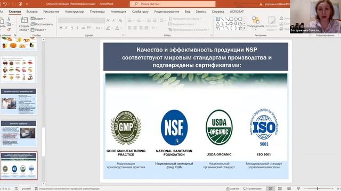This screenshot has height=191, width=341.
Task: Toggle strikethrough (S) formatting
Action: click(x=77, y=28)
